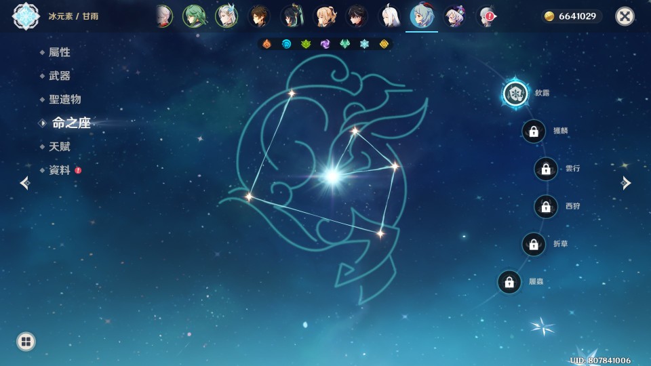
Task: Click the red alert dot beside 資料
Action: click(x=78, y=170)
